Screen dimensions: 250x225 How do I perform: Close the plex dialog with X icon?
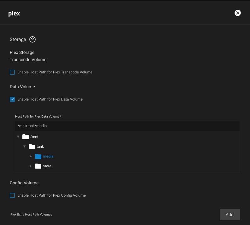tap(238, 13)
